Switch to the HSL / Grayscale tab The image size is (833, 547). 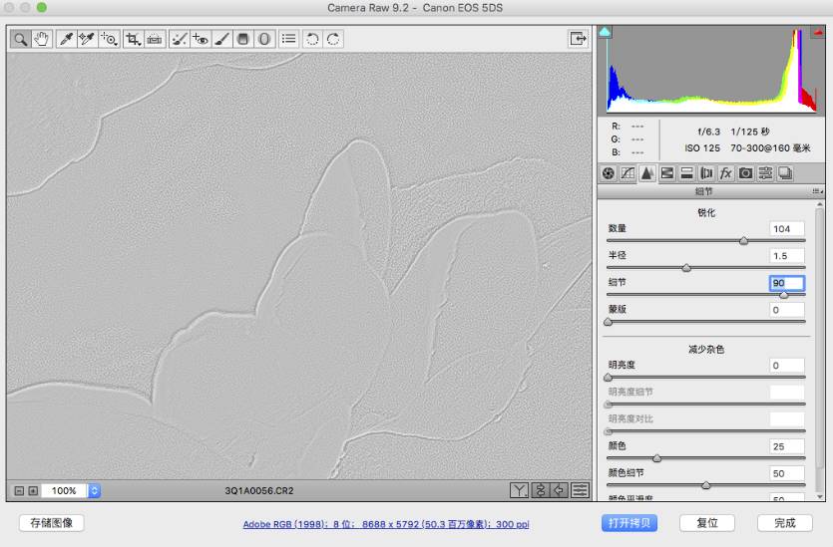666,173
